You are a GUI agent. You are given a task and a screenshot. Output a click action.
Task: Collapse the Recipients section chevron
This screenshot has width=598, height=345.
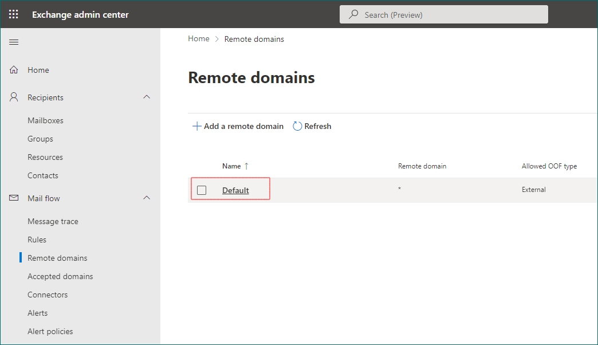[147, 97]
